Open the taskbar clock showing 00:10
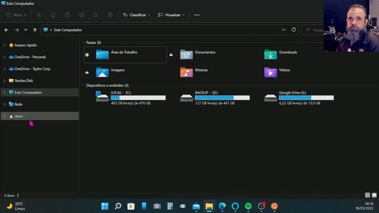Screen dimensions: 379x213 pos(365,206)
